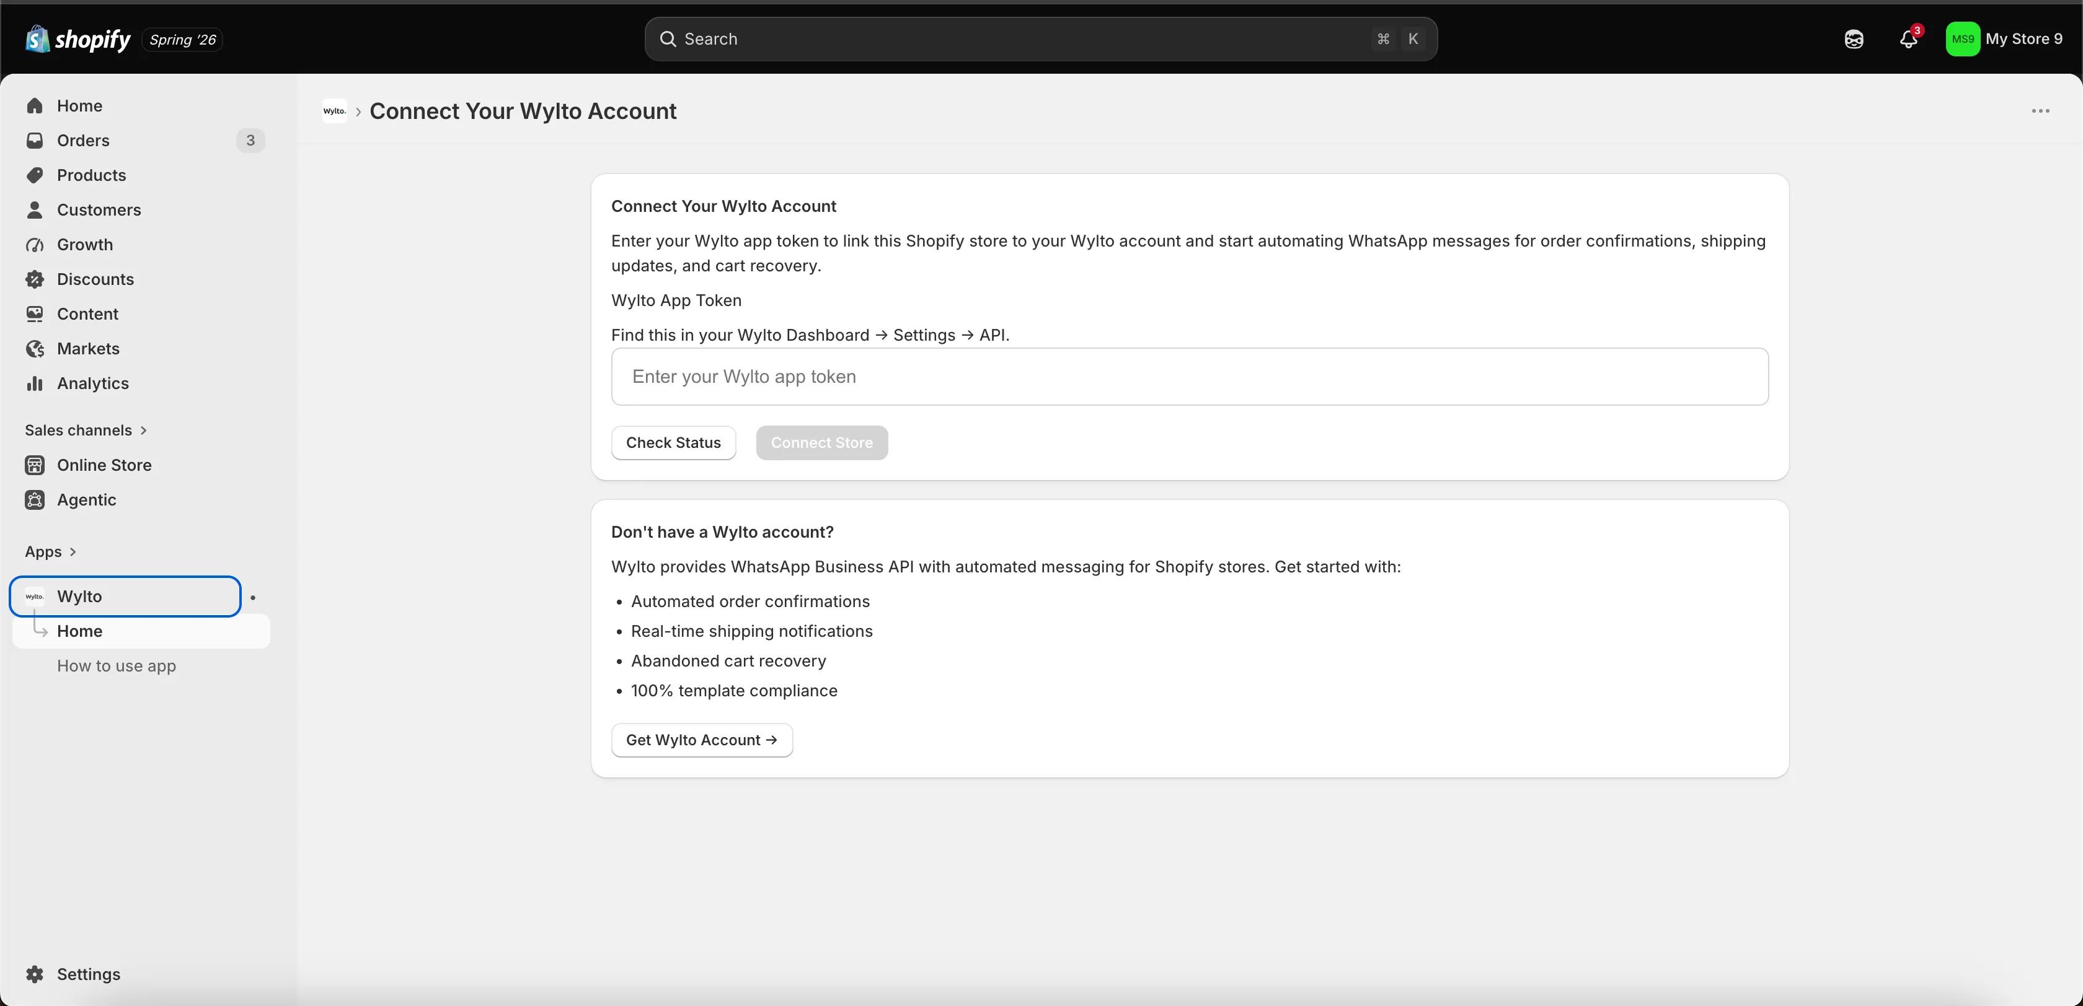Click 'Don't have a Wylto account?' heading

[x=722, y=533]
